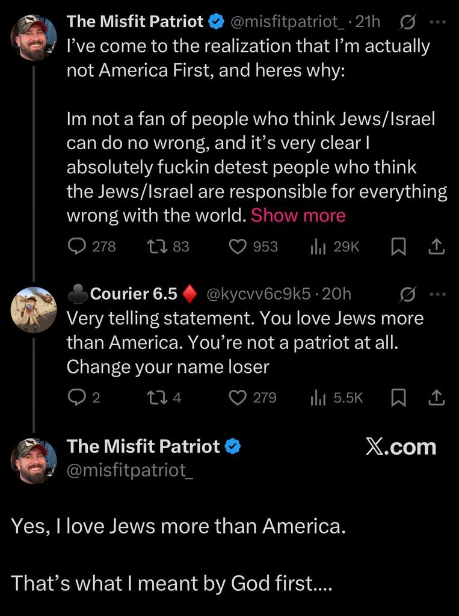459x616 pixels.
Task: Open Grok icon on first post
Action: [407, 22]
